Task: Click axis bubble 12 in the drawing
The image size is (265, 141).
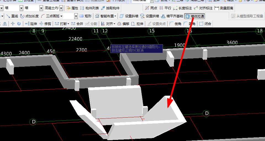Action: [105, 31]
